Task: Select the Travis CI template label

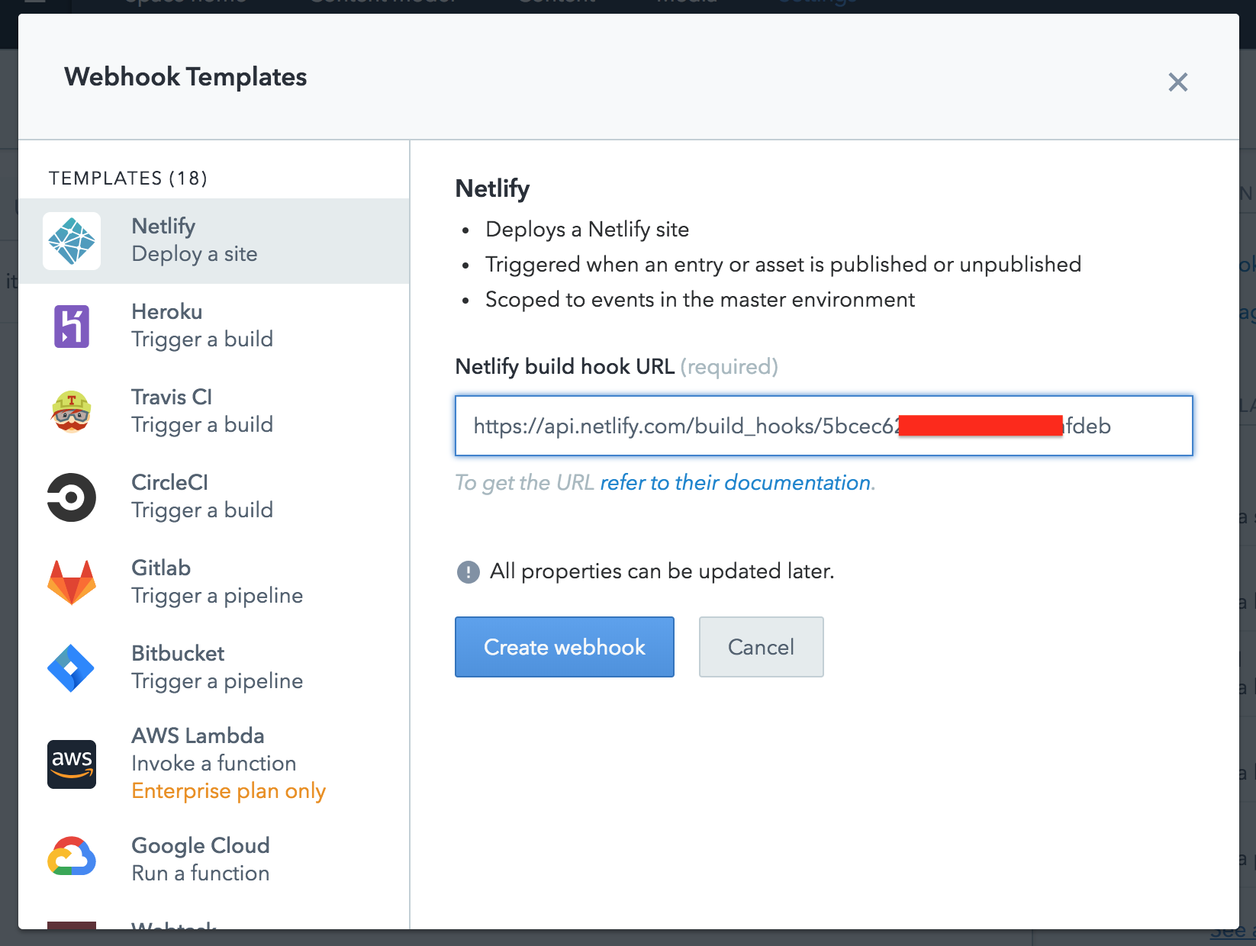Action: [x=172, y=397]
